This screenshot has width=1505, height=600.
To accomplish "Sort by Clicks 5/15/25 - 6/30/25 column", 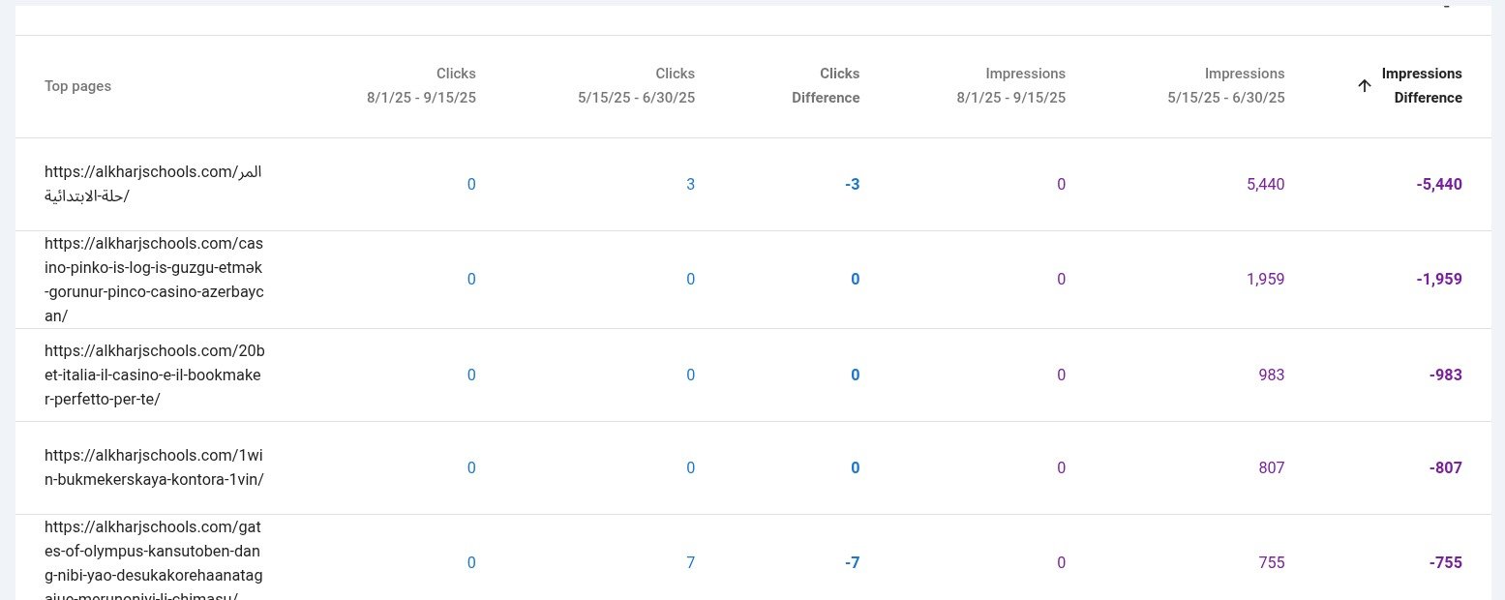I will coord(636,86).
